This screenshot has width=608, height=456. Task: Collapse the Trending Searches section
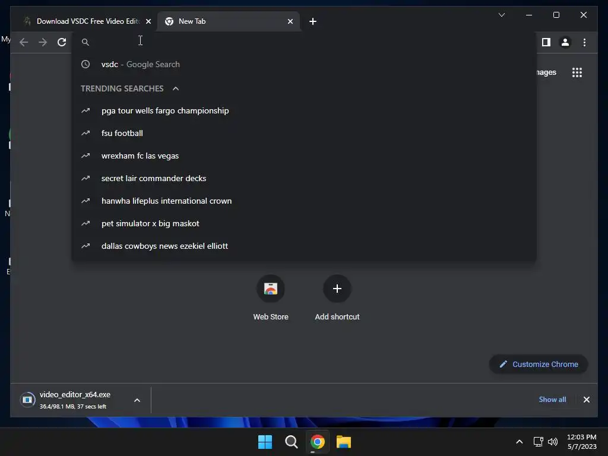coord(176,88)
